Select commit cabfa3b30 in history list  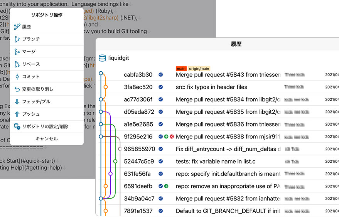point(138,75)
